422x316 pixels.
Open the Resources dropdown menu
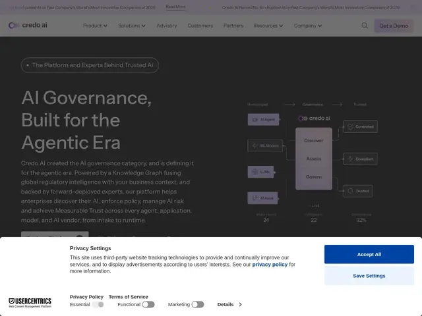point(268,26)
